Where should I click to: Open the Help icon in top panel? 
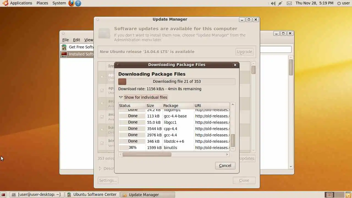[78, 3]
